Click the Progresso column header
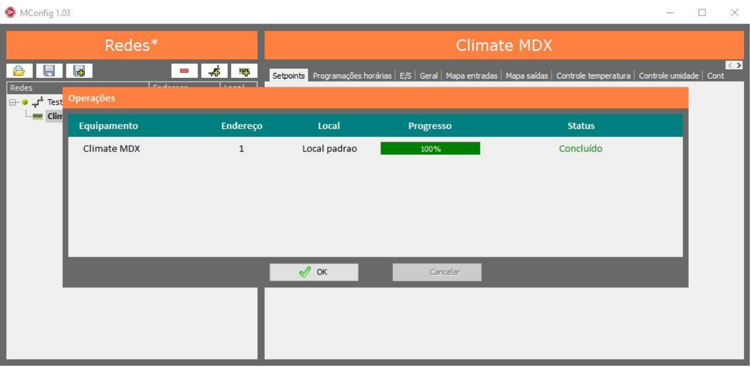The height and width of the screenshot is (367, 751). pos(430,126)
